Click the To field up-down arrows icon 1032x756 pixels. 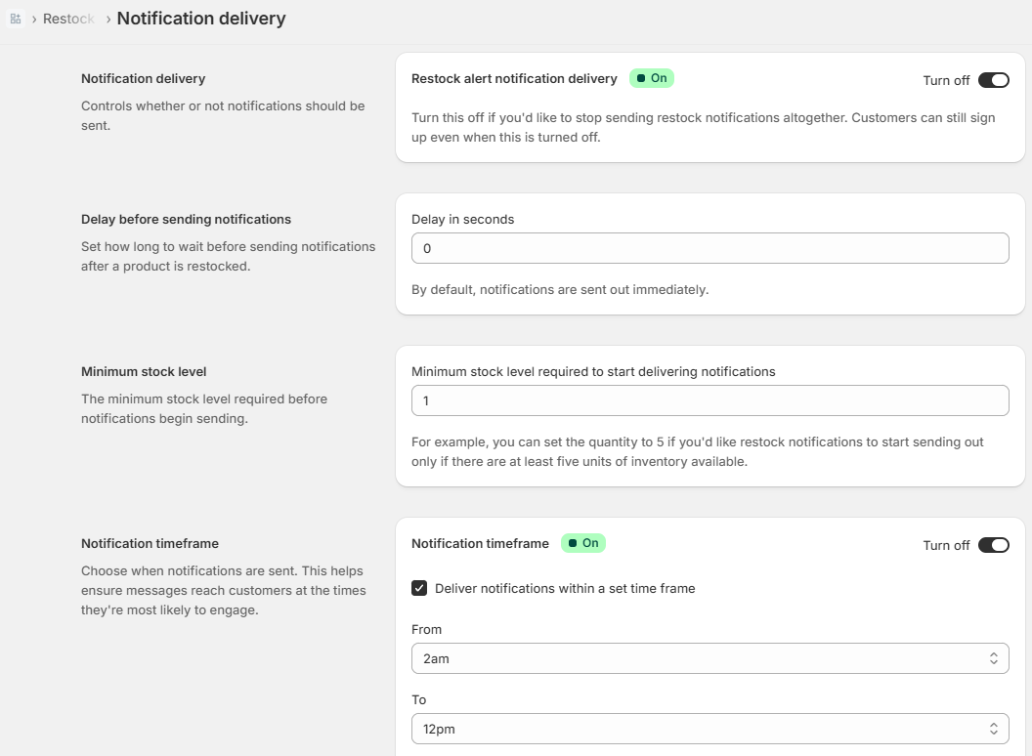tap(993, 729)
